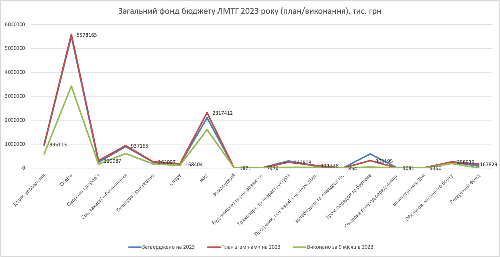Click green line peak above ЖКГ

tap(207, 129)
